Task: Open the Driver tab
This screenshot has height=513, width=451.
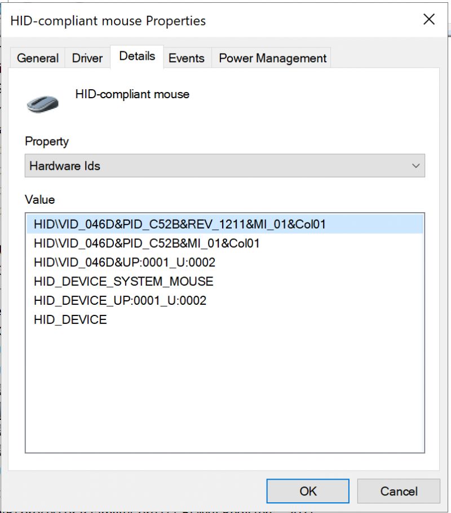Action: 86,58
